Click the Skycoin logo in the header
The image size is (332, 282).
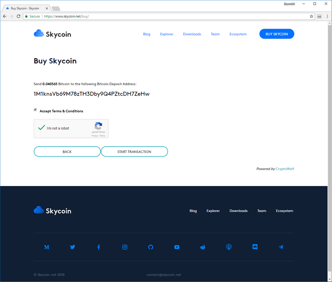tap(52, 34)
